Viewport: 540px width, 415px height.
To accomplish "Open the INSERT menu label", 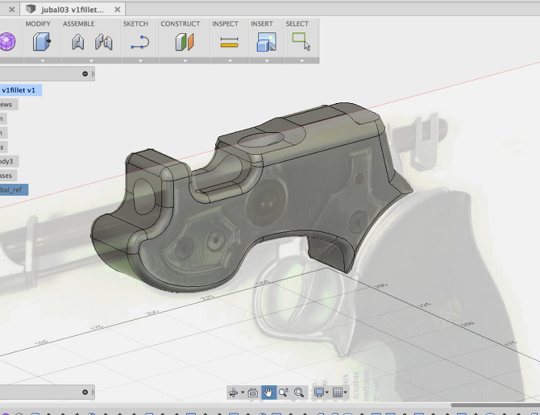I will (x=262, y=24).
